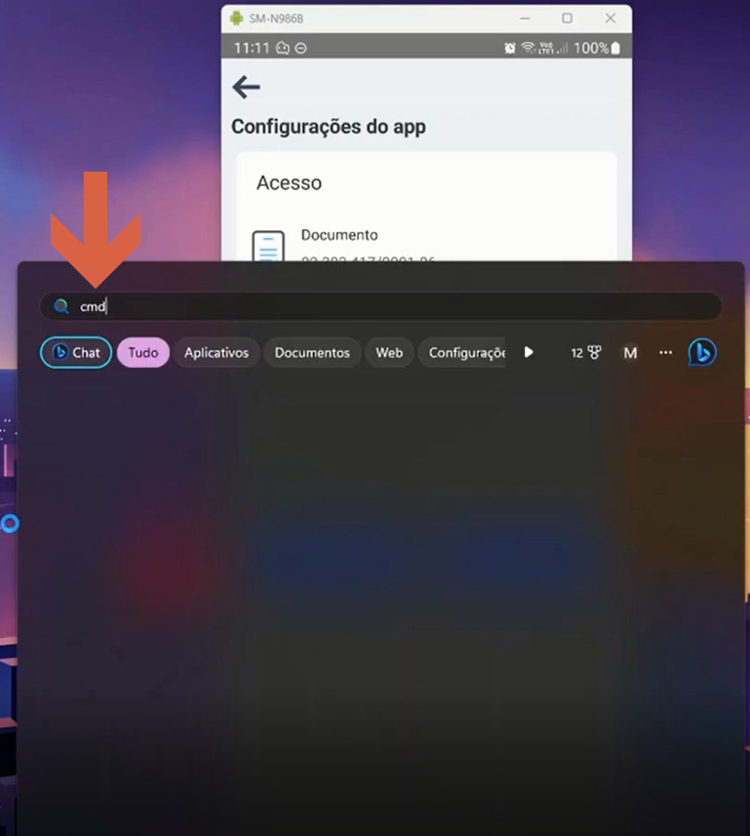Close the SM-N986B window

tap(611, 19)
